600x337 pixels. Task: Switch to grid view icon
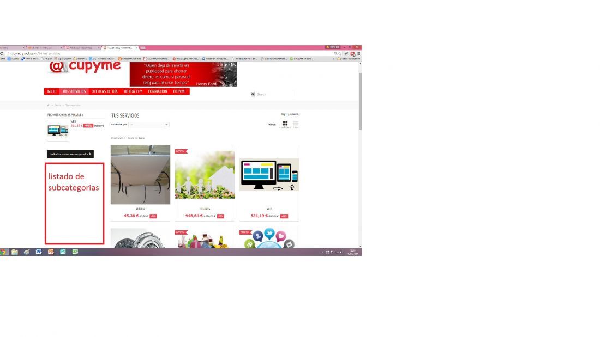[285, 124]
